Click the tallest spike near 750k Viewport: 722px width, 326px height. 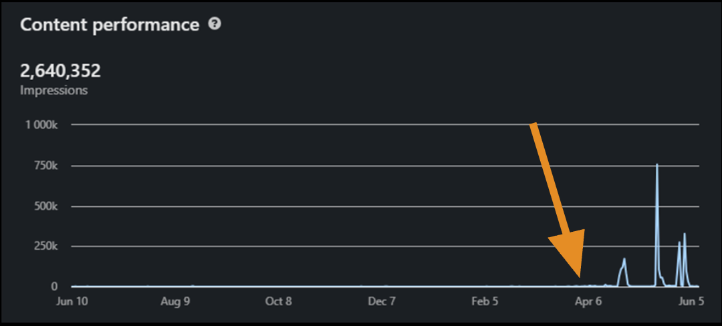click(657, 166)
